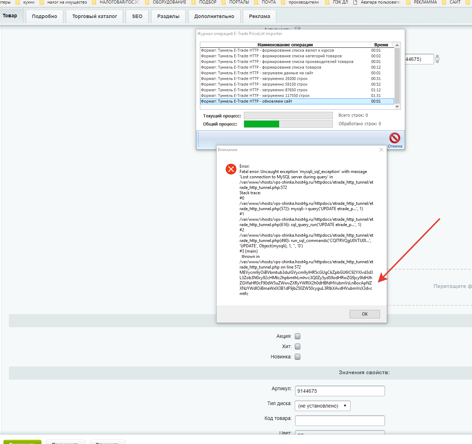The image size is (472, 444).
Task: Switch to the Дополнительно tab
Action: (x=214, y=16)
